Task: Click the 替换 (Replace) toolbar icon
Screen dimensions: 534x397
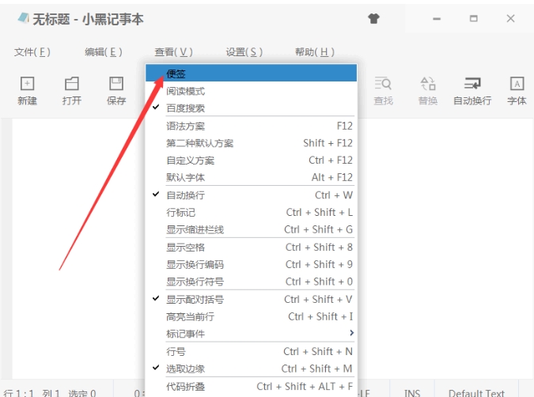Action: [x=428, y=90]
